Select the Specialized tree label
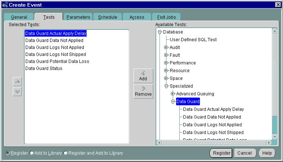 click(x=181, y=86)
